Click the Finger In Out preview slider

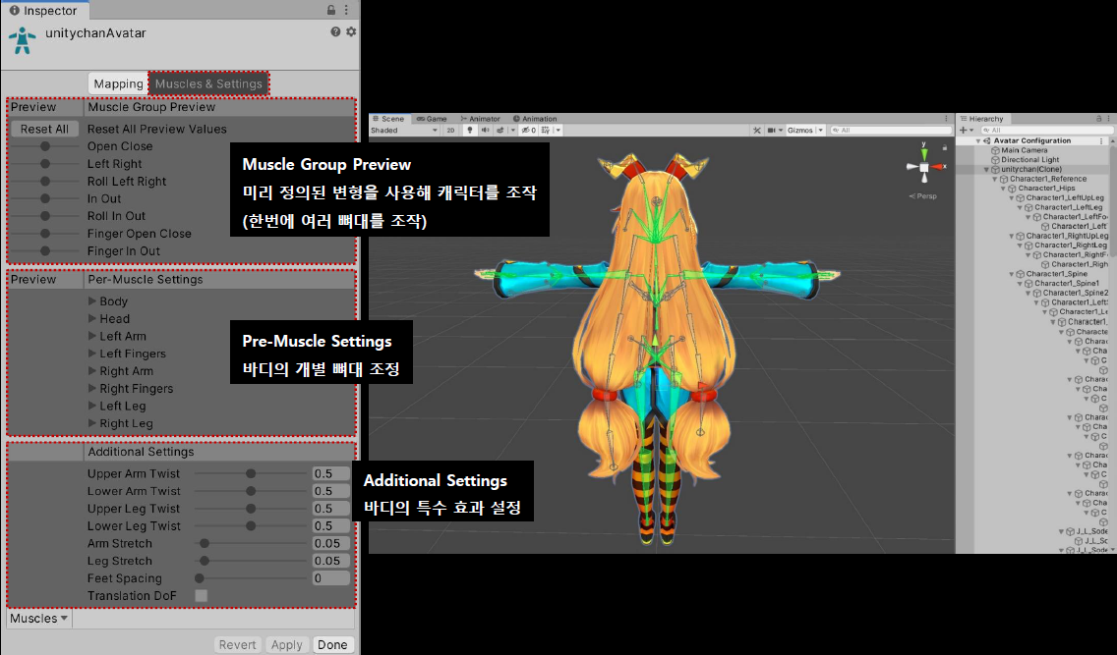click(45, 250)
